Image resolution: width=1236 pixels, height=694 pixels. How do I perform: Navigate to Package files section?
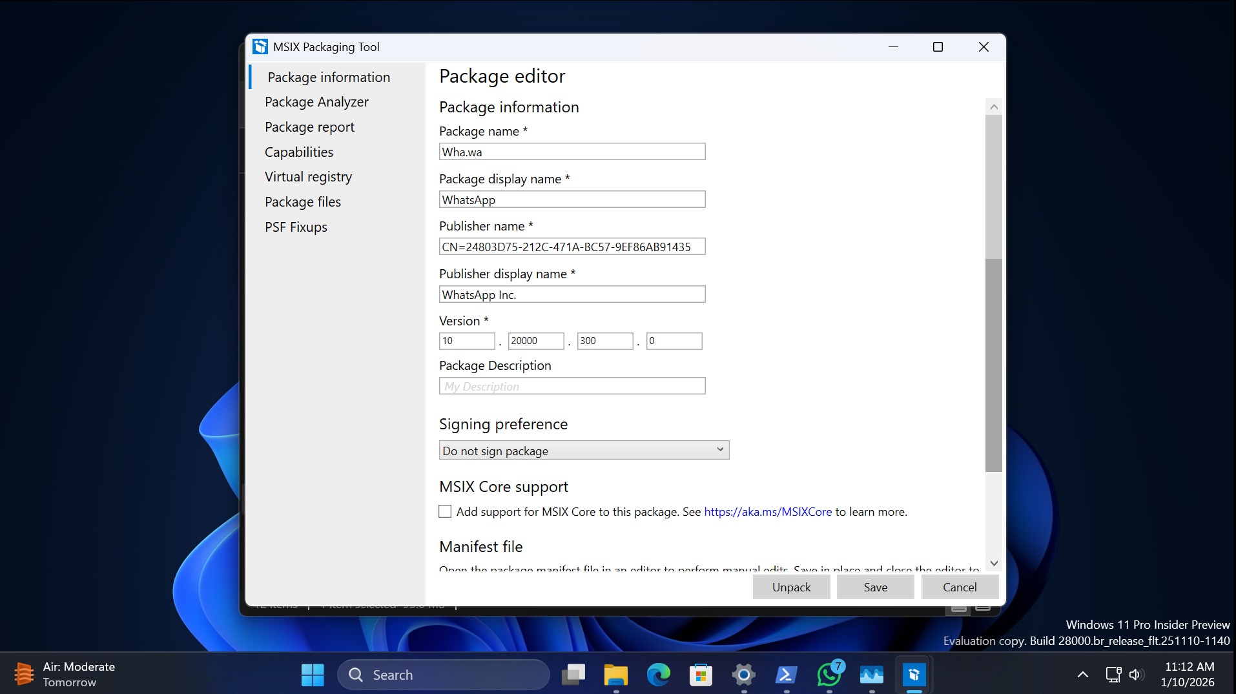(303, 202)
